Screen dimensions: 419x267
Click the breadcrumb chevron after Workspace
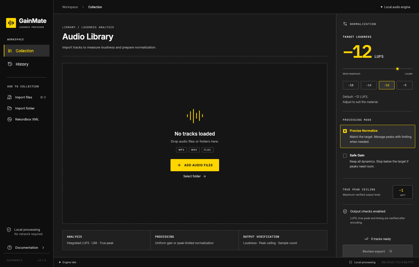click(83, 7)
